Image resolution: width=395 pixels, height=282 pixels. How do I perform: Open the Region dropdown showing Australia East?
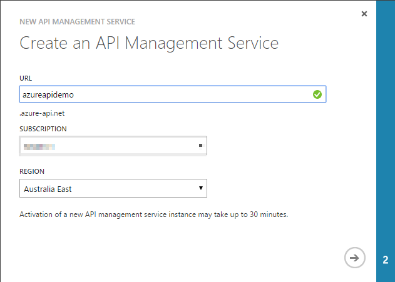point(113,188)
